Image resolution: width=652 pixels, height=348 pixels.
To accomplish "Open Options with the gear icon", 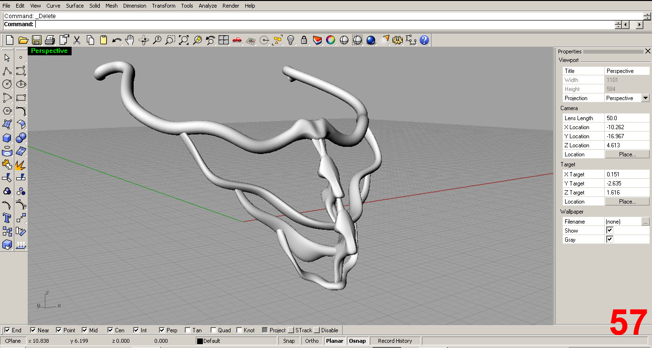I will tap(398, 41).
